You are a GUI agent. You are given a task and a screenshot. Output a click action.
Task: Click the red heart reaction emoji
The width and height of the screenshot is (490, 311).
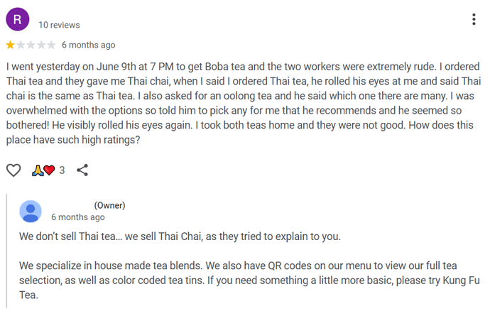[x=49, y=170]
